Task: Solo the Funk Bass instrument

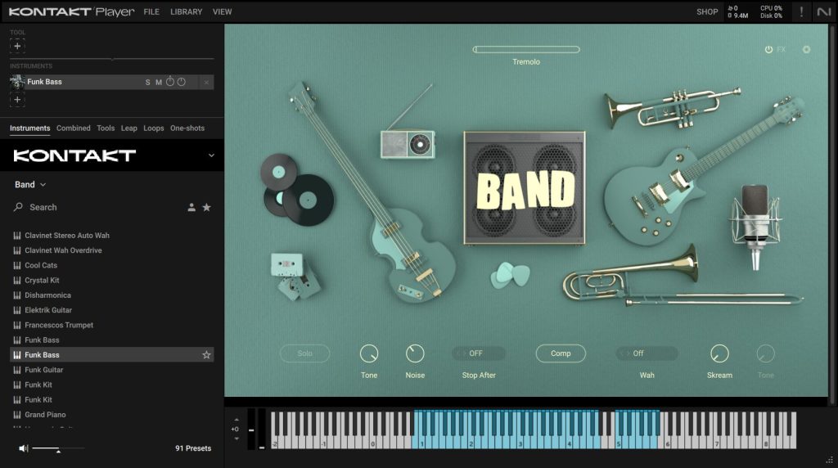Action: point(147,83)
